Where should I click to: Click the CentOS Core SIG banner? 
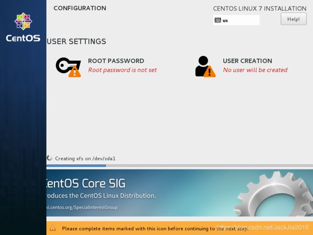coord(180,193)
